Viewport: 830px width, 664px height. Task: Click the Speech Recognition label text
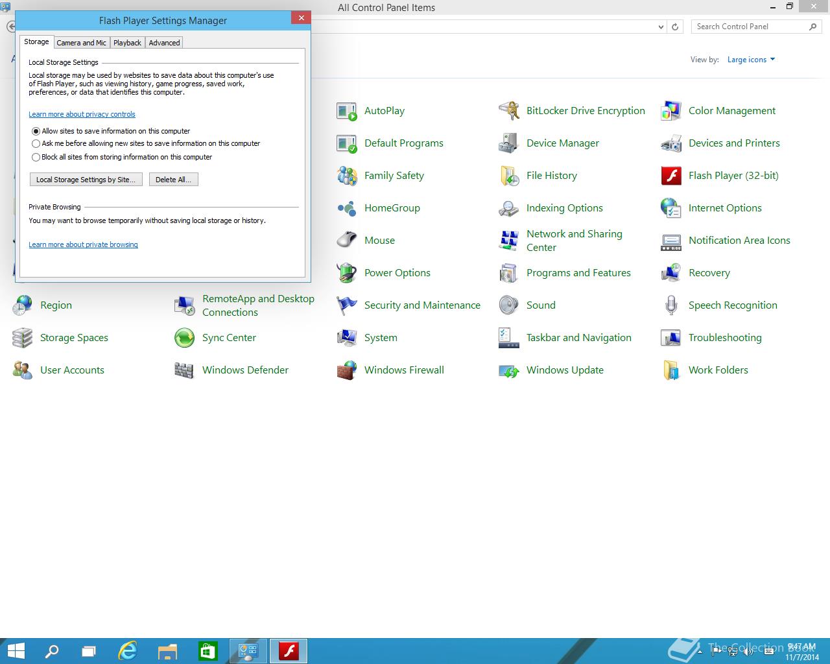[733, 305]
